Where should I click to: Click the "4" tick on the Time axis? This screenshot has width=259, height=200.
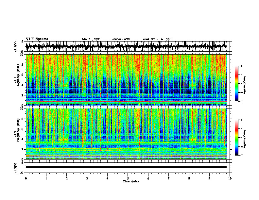tap(108, 178)
